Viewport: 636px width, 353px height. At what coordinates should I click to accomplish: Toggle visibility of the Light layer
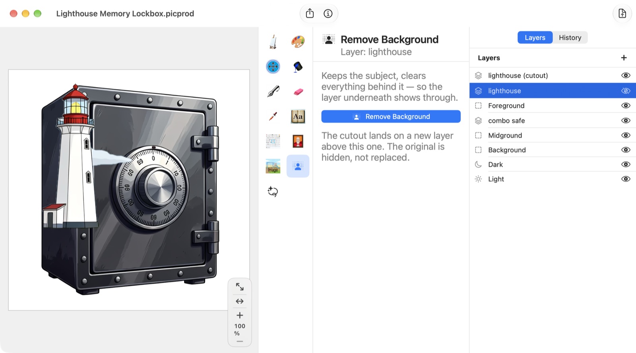[626, 179]
